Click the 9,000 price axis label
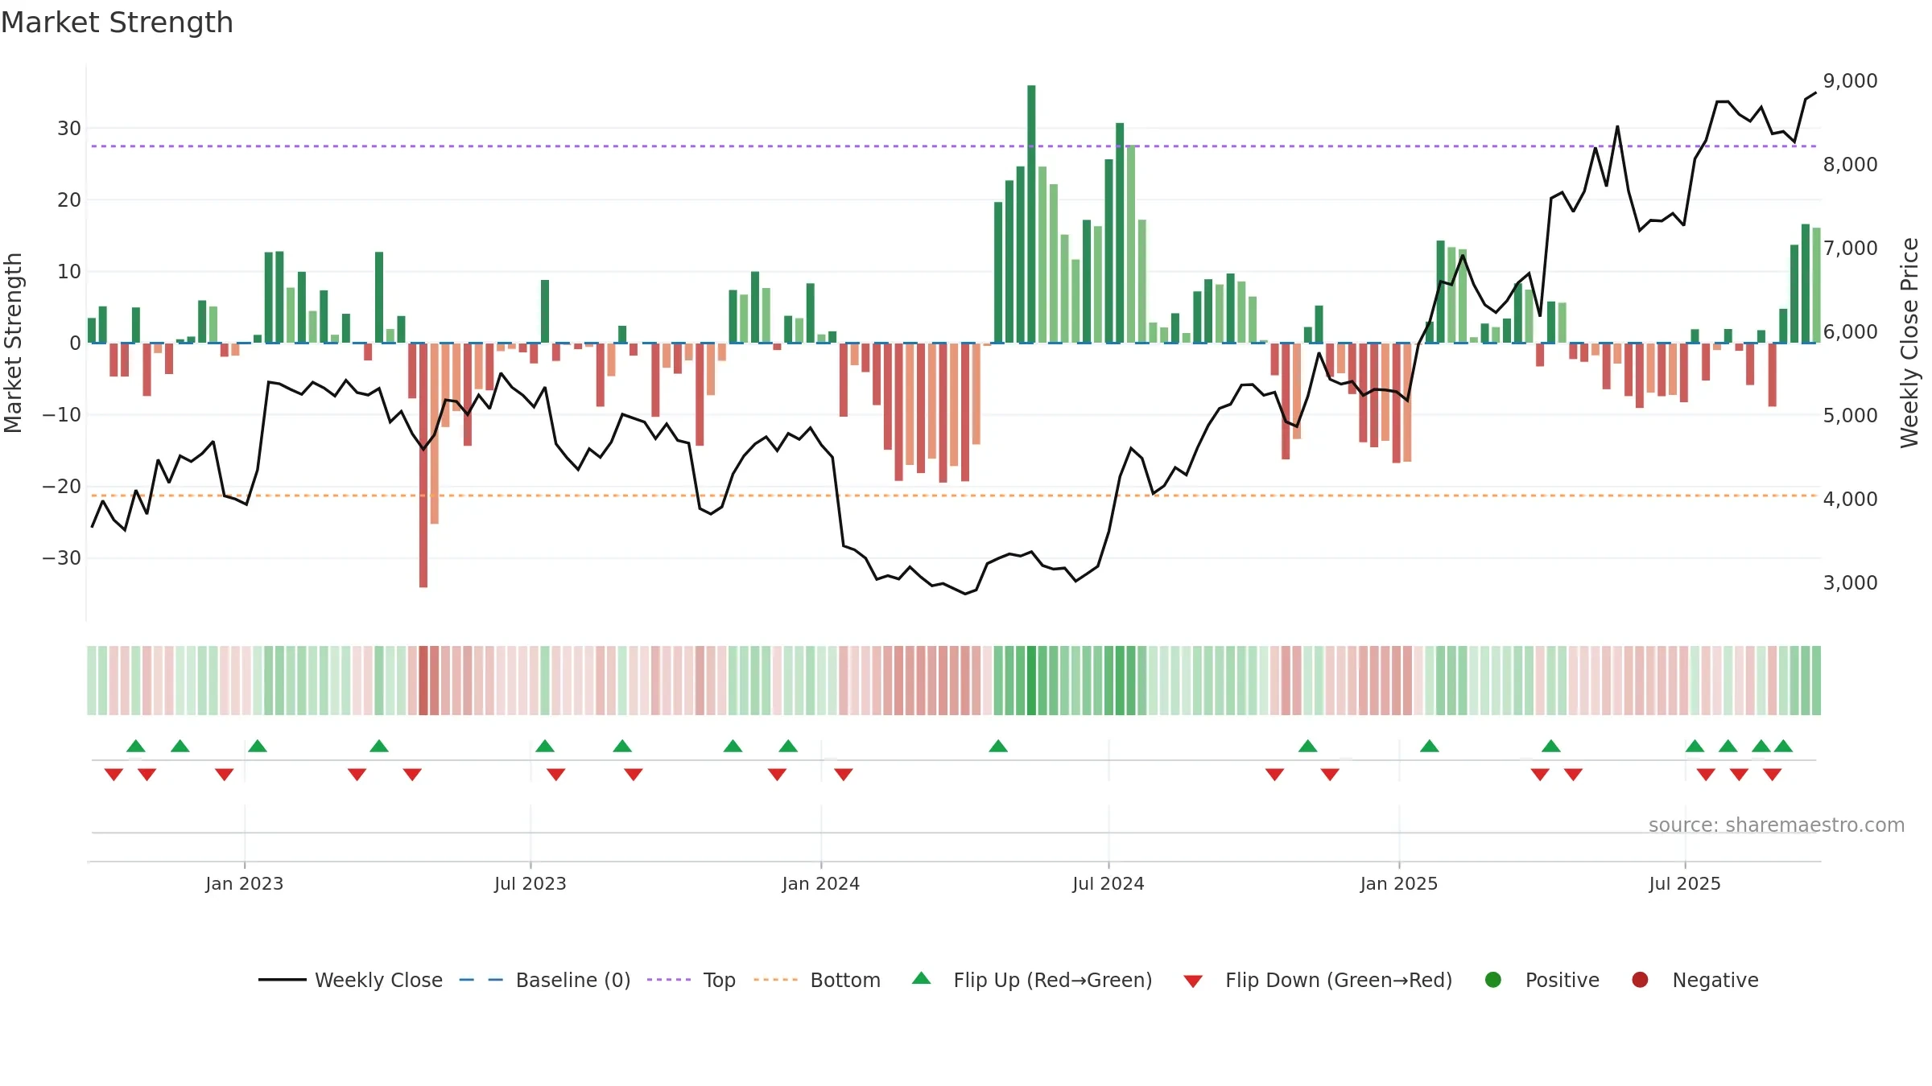 click(x=1850, y=81)
